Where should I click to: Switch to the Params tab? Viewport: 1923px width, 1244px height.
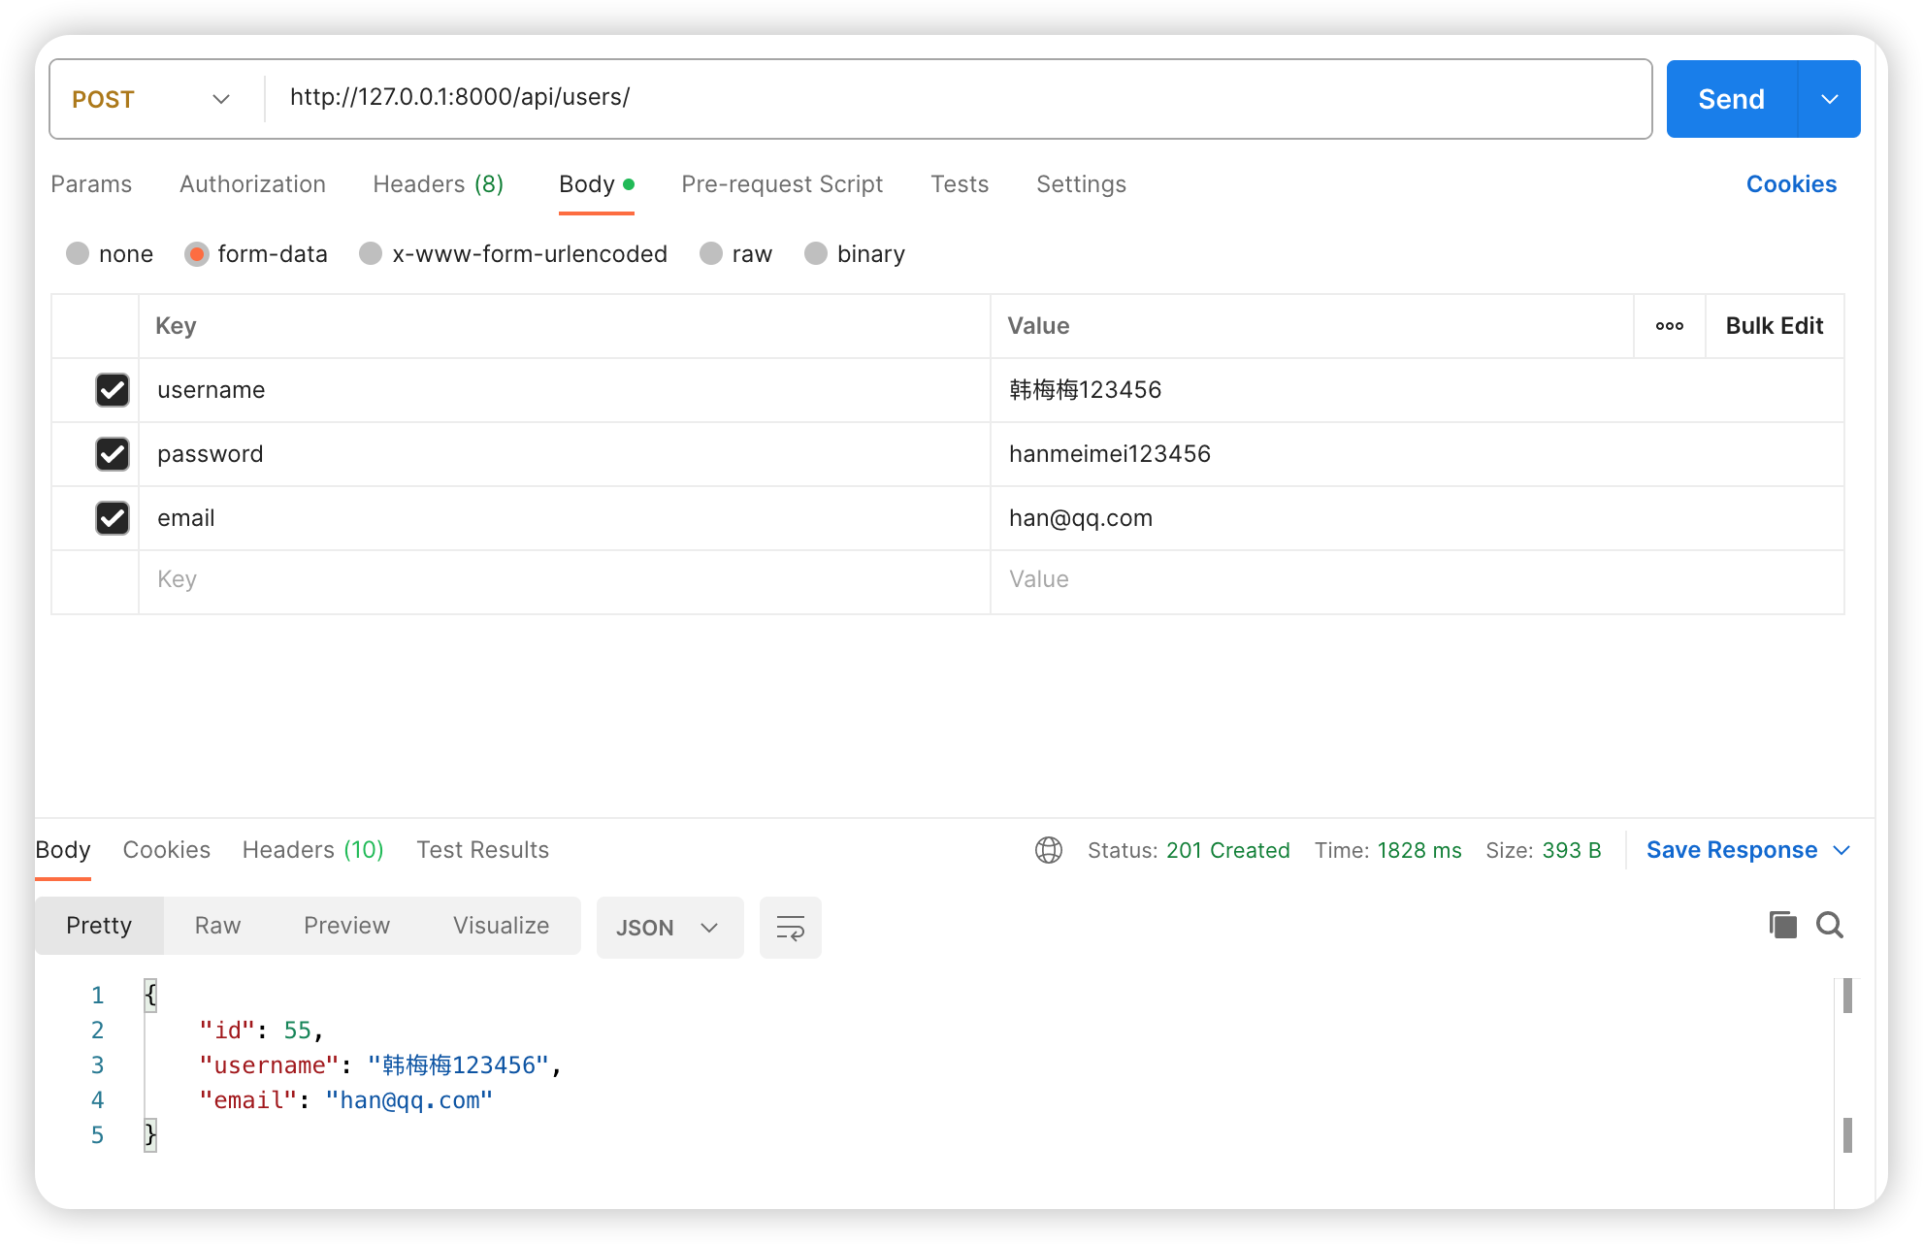(91, 184)
